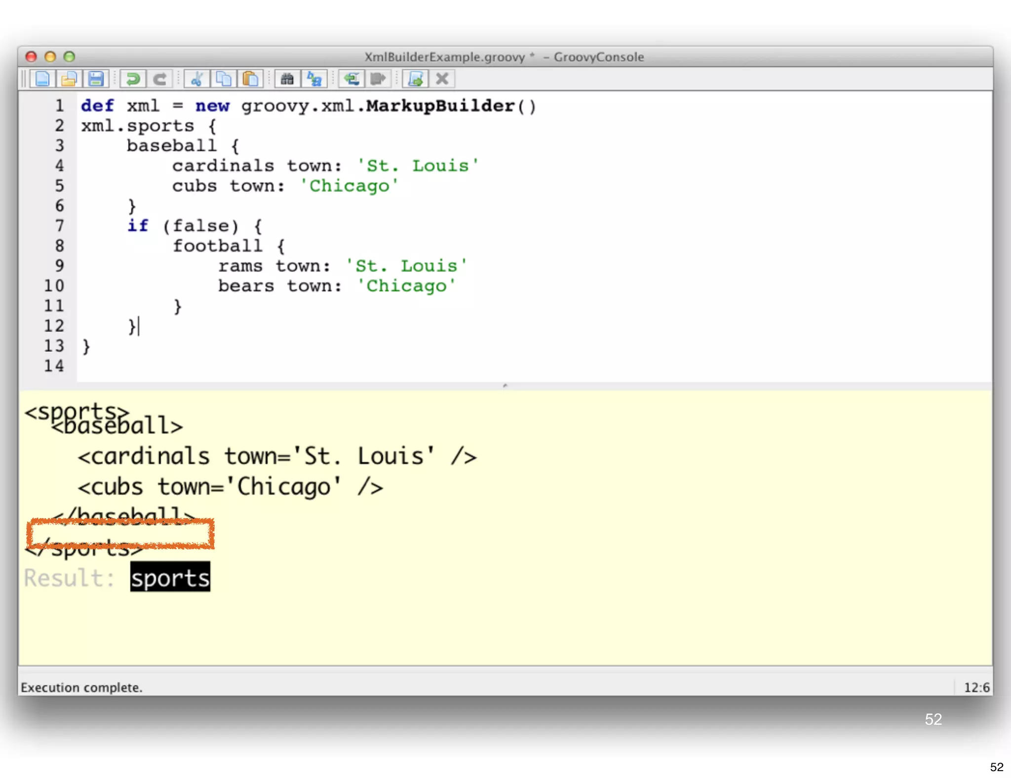
Task: Click the New File toolbar icon
Action: click(42, 79)
